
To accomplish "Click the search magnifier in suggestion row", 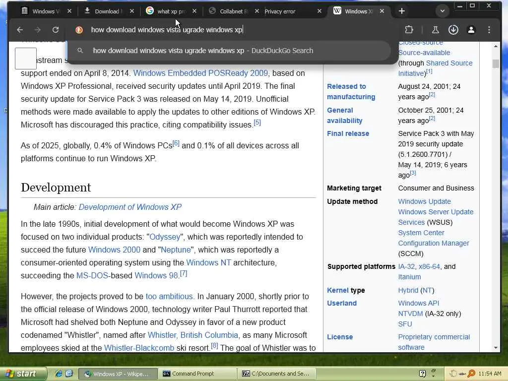I will pos(80,51).
